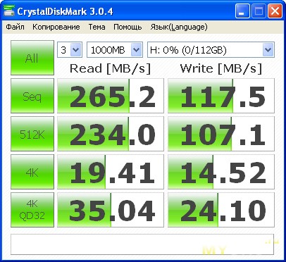Open the Тема menu
The width and height of the screenshot is (286, 262).
(97, 27)
